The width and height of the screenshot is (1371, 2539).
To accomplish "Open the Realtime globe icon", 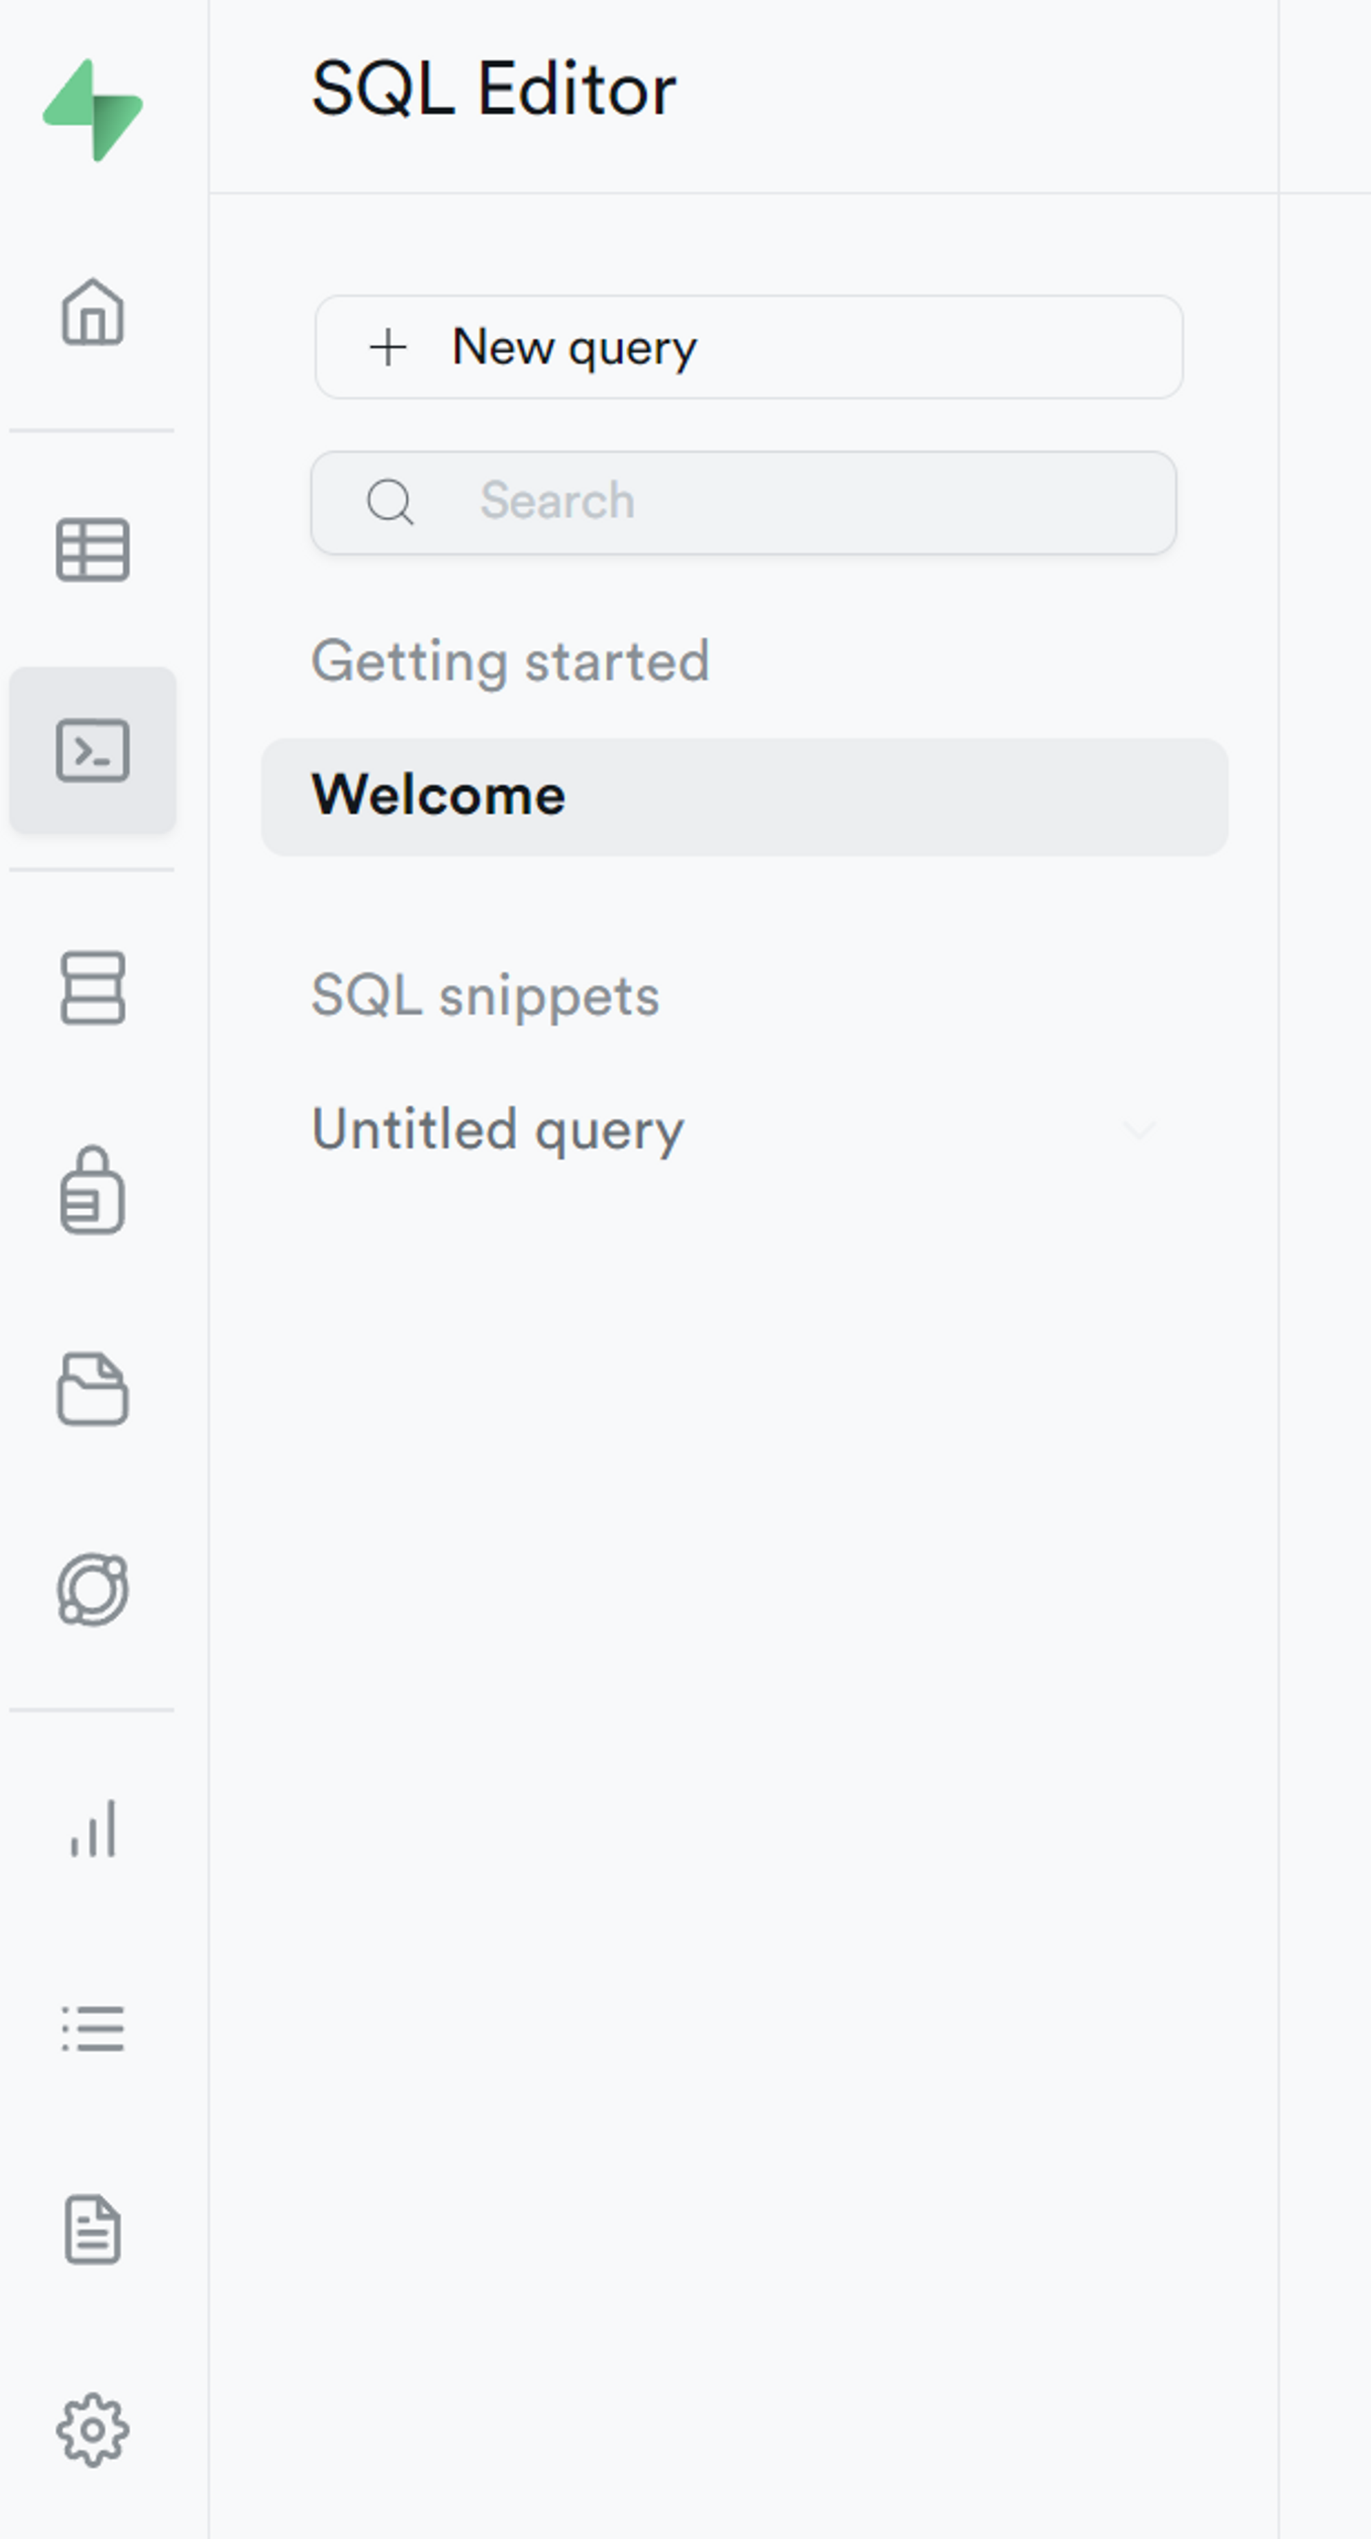I will [91, 1588].
